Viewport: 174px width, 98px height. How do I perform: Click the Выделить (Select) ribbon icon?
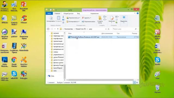tap(124, 17)
